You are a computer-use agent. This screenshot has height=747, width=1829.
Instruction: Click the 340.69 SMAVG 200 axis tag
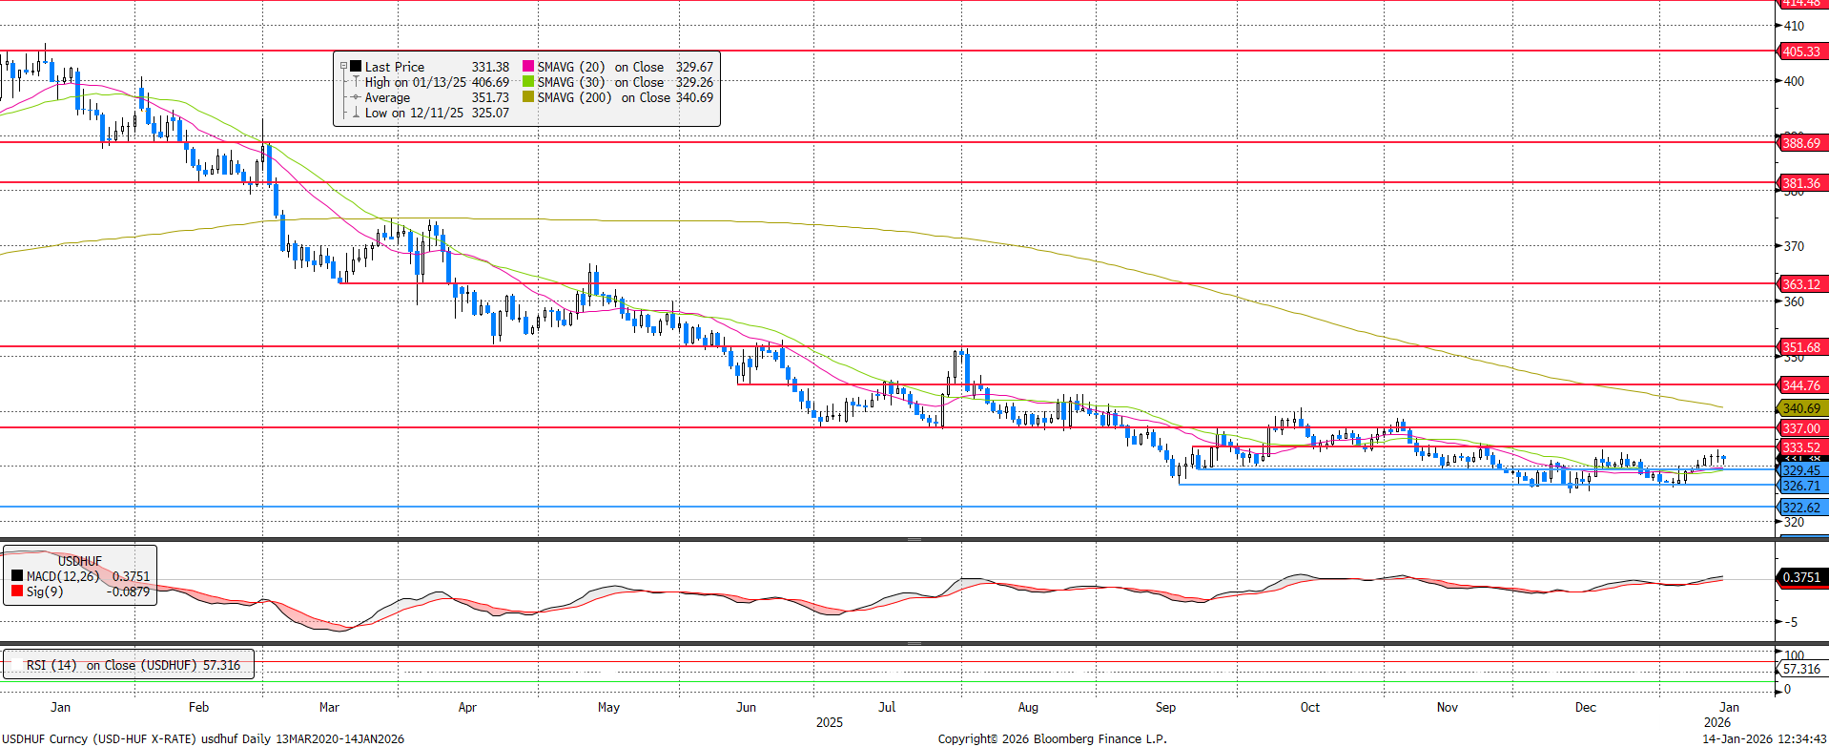[1801, 408]
